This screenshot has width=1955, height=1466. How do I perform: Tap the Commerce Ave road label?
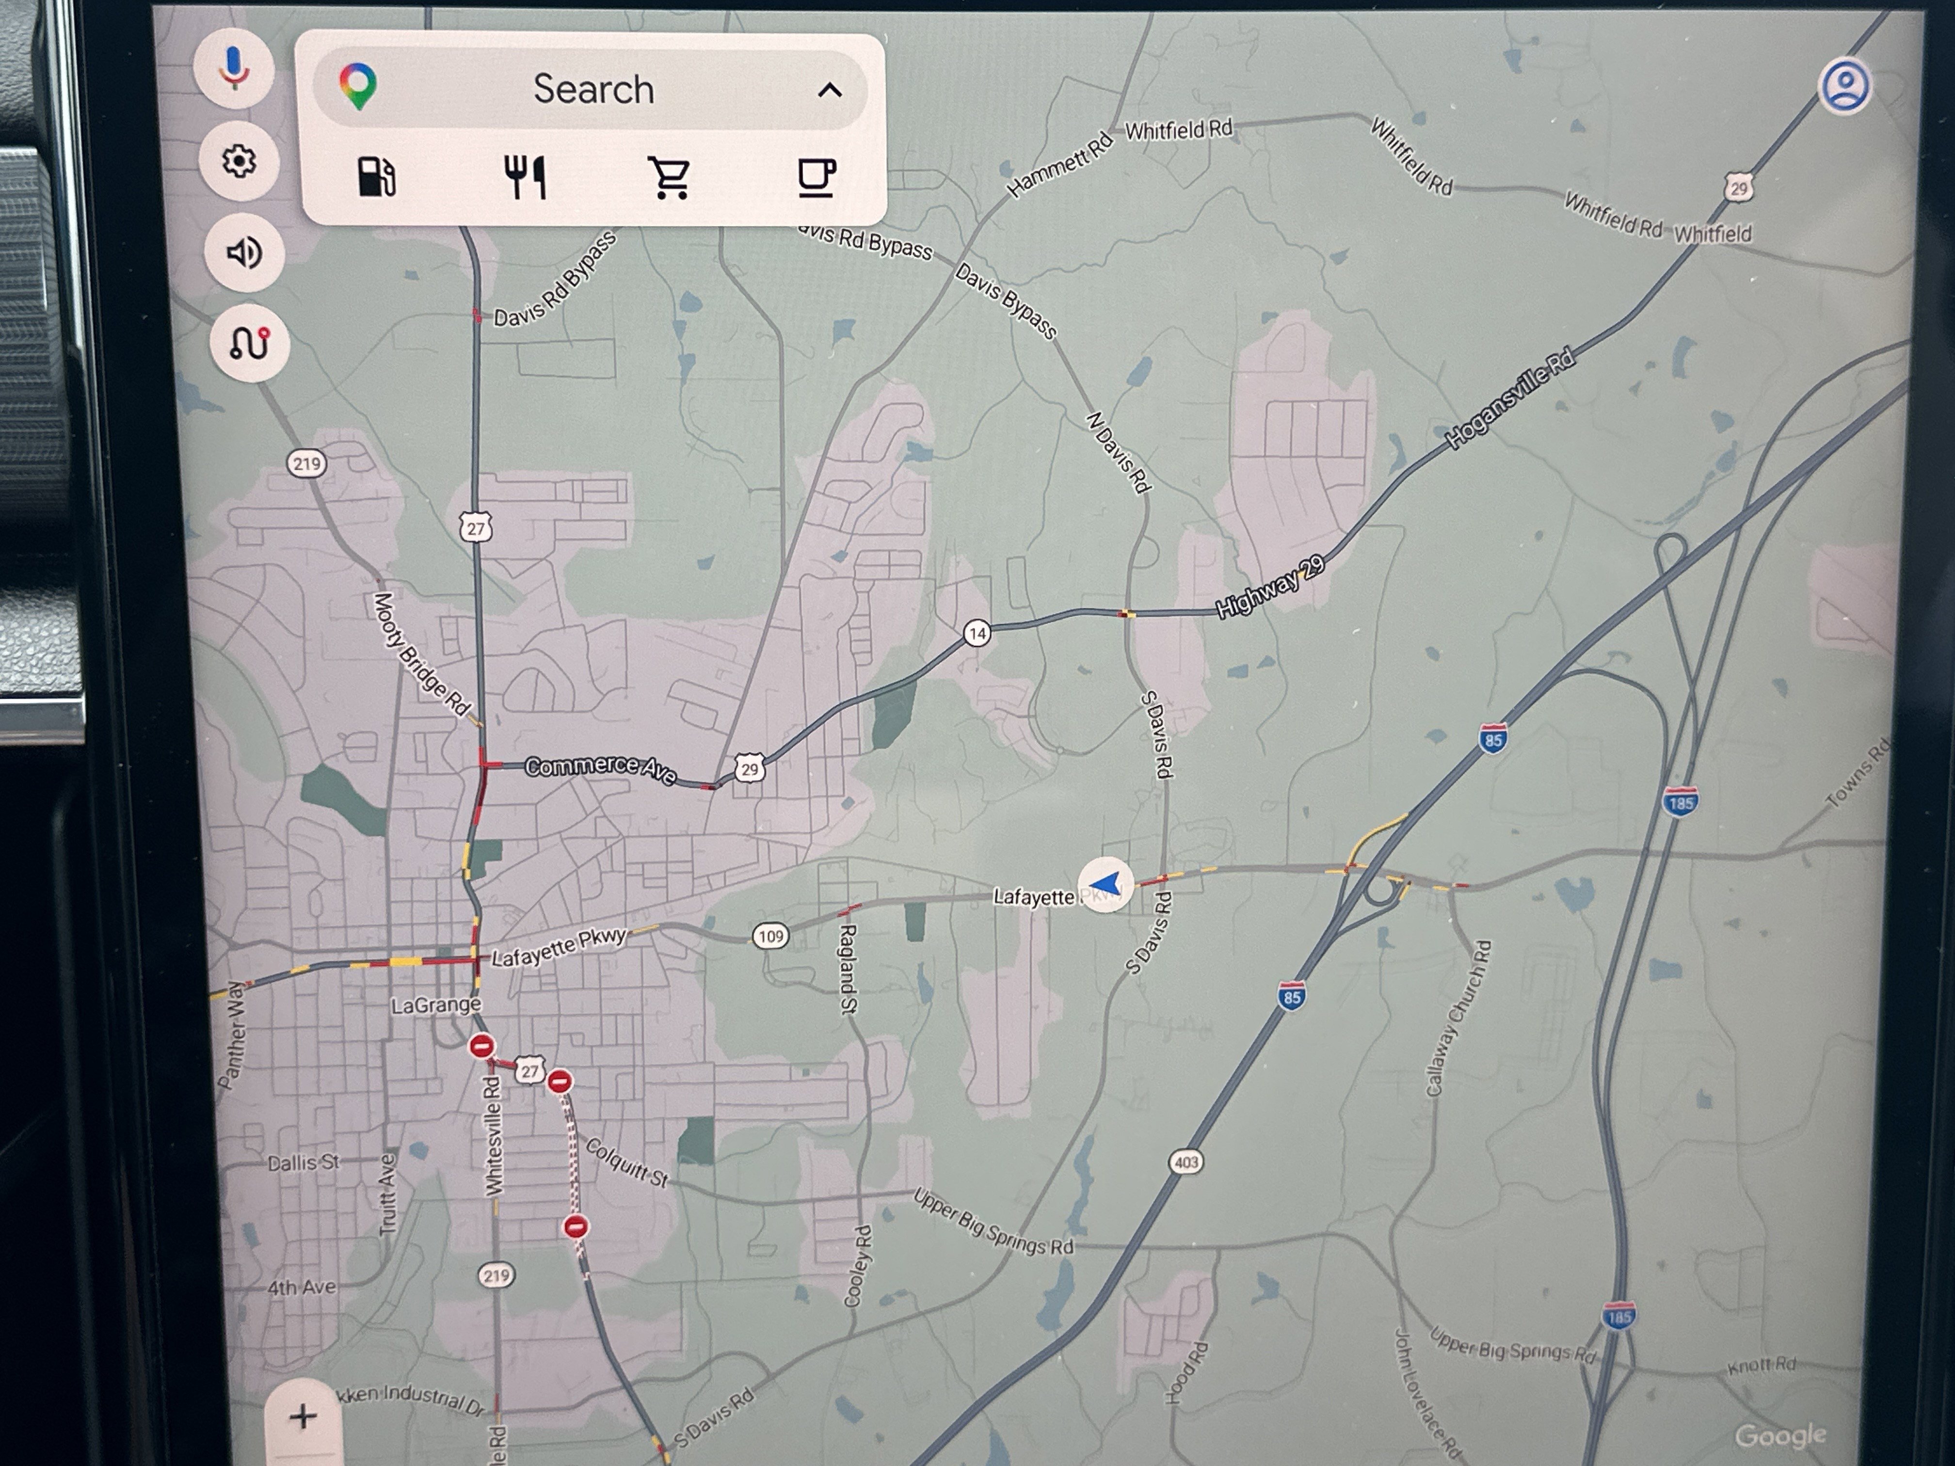[x=600, y=769]
